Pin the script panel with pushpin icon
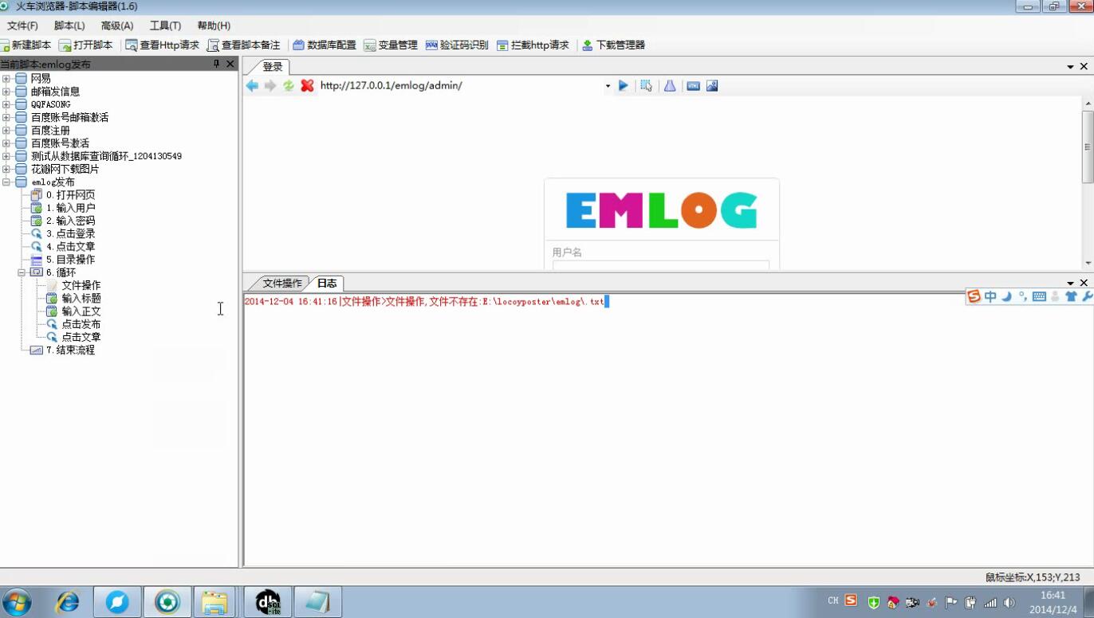The width and height of the screenshot is (1094, 618). click(x=216, y=64)
